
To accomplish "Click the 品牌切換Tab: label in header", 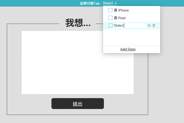I will pos(90,3).
